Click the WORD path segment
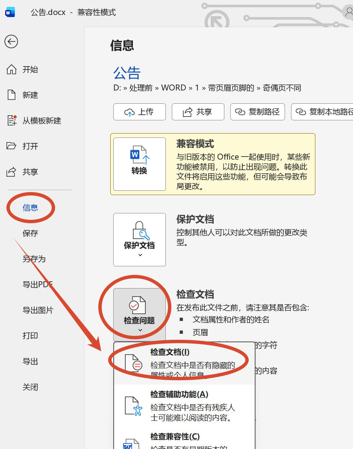 coord(174,87)
